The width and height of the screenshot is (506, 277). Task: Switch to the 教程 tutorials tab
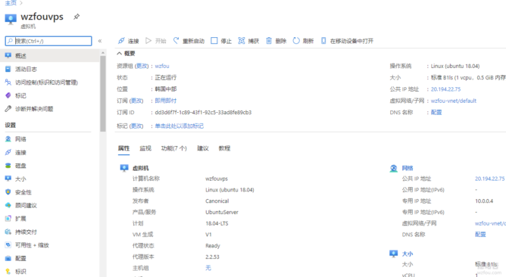pos(224,148)
